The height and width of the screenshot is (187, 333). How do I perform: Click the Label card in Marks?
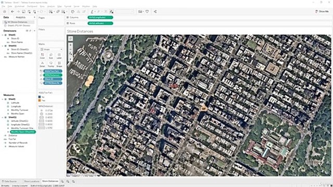(59, 56)
